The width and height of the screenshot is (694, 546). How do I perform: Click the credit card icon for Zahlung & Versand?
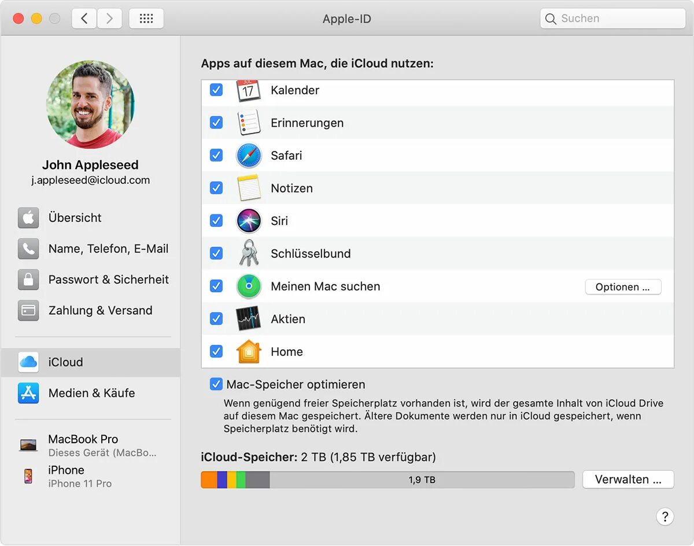click(x=28, y=311)
